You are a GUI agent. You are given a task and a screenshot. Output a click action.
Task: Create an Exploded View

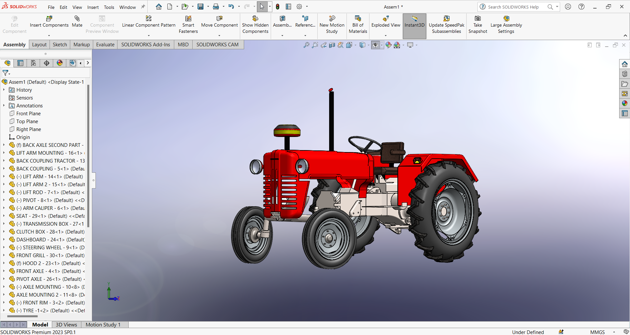(x=386, y=22)
